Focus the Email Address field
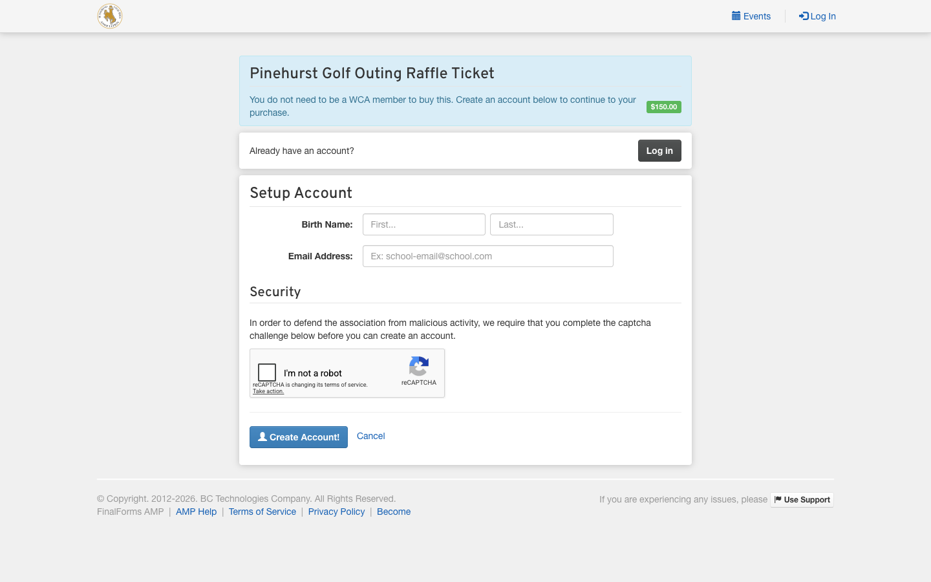The height and width of the screenshot is (582, 931). (x=488, y=256)
